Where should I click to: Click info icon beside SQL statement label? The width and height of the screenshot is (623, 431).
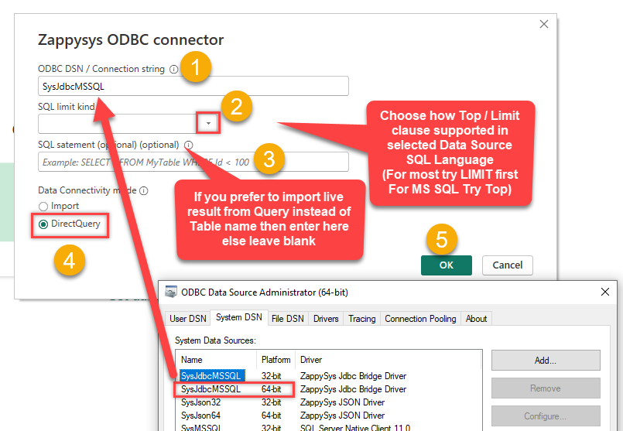click(189, 145)
